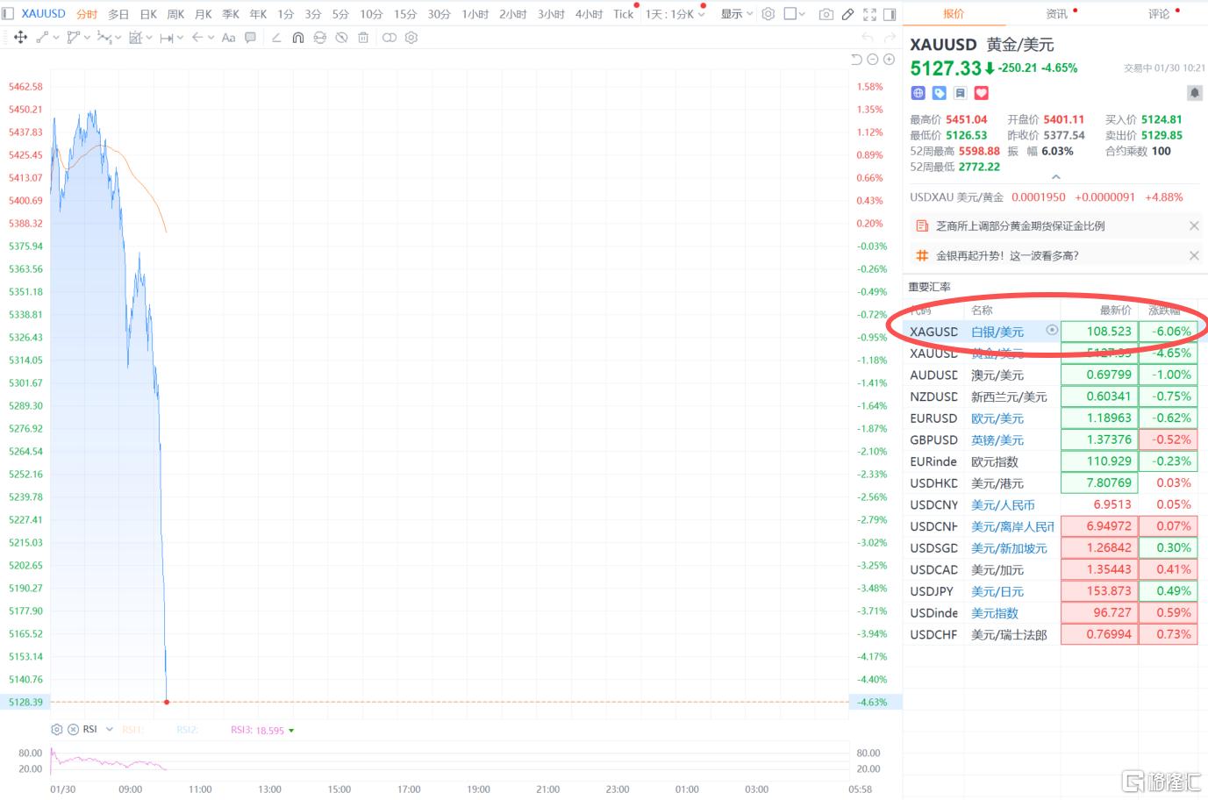Collapse quote details with up chevron
The height and width of the screenshot is (800, 1208).
(1056, 177)
